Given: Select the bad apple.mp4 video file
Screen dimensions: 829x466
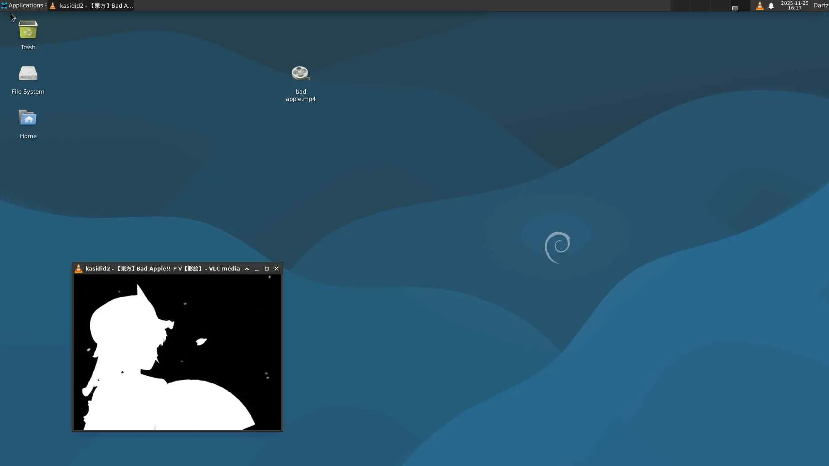Looking at the screenshot, I should (x=301, y=74).
